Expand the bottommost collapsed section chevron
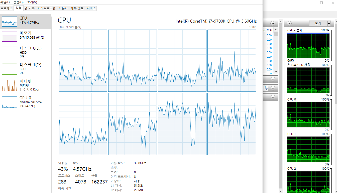Image resolution: width=337 pixels, height=193 pixels. tap(273, 97)
